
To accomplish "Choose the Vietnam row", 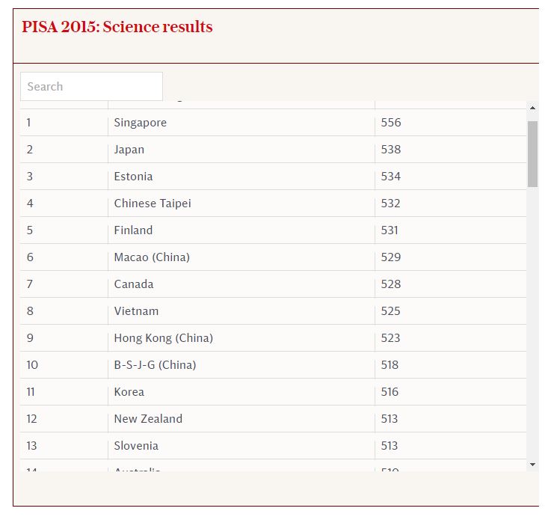I will pos(136,311).
